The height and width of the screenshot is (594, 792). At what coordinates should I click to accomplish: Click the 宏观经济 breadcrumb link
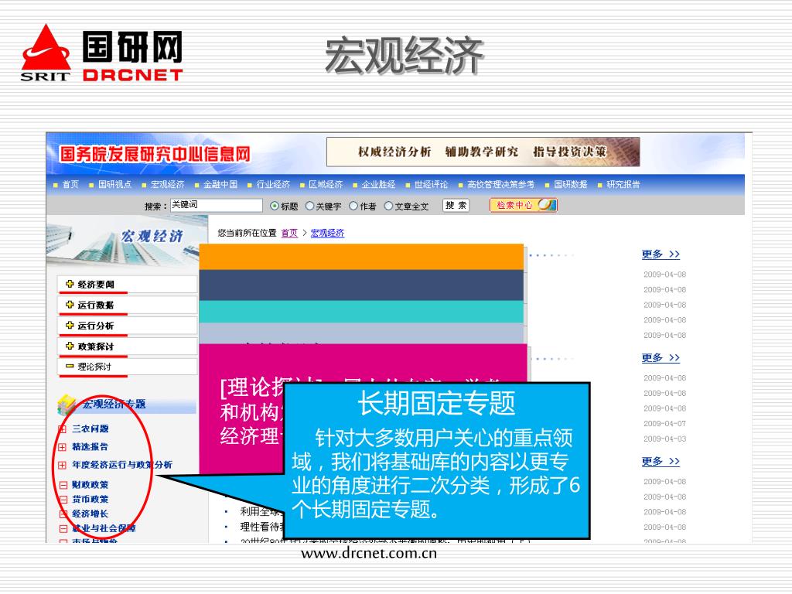point(327,233)
